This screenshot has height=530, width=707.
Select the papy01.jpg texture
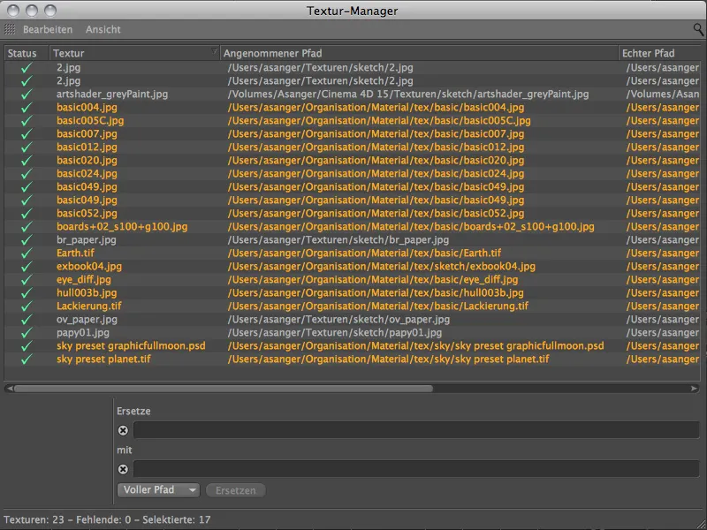coord(82,333)
